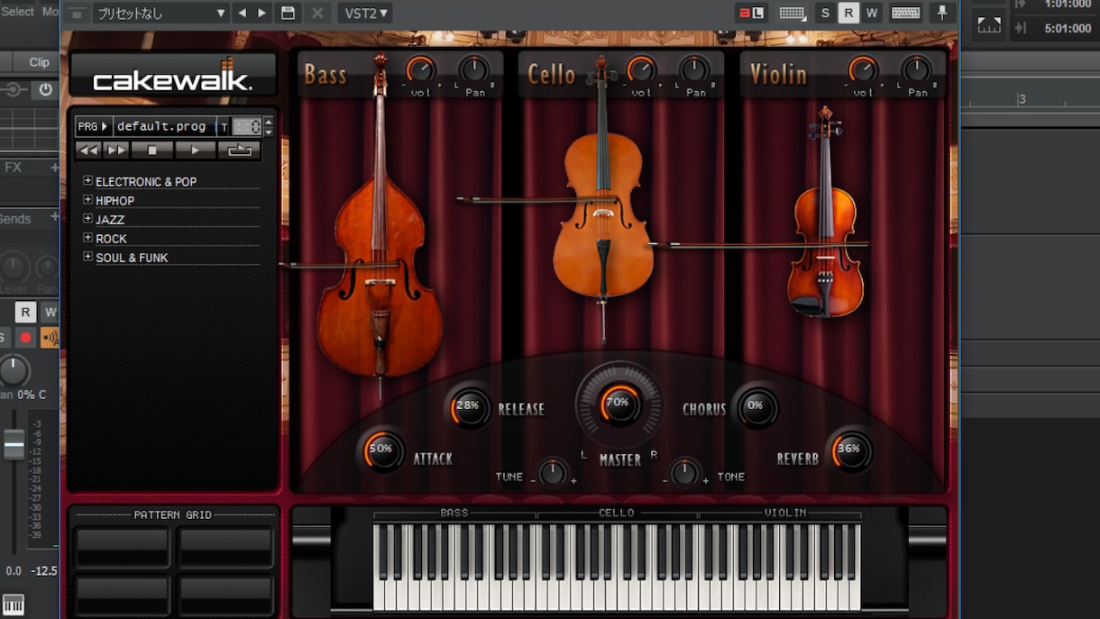Click the Attack 50% knob
1100x619 pixels.
point(382,450)
